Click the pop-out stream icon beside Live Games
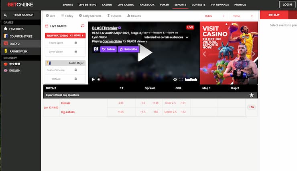297x171 pixels. pyautogui.click(x=83, y=26)
